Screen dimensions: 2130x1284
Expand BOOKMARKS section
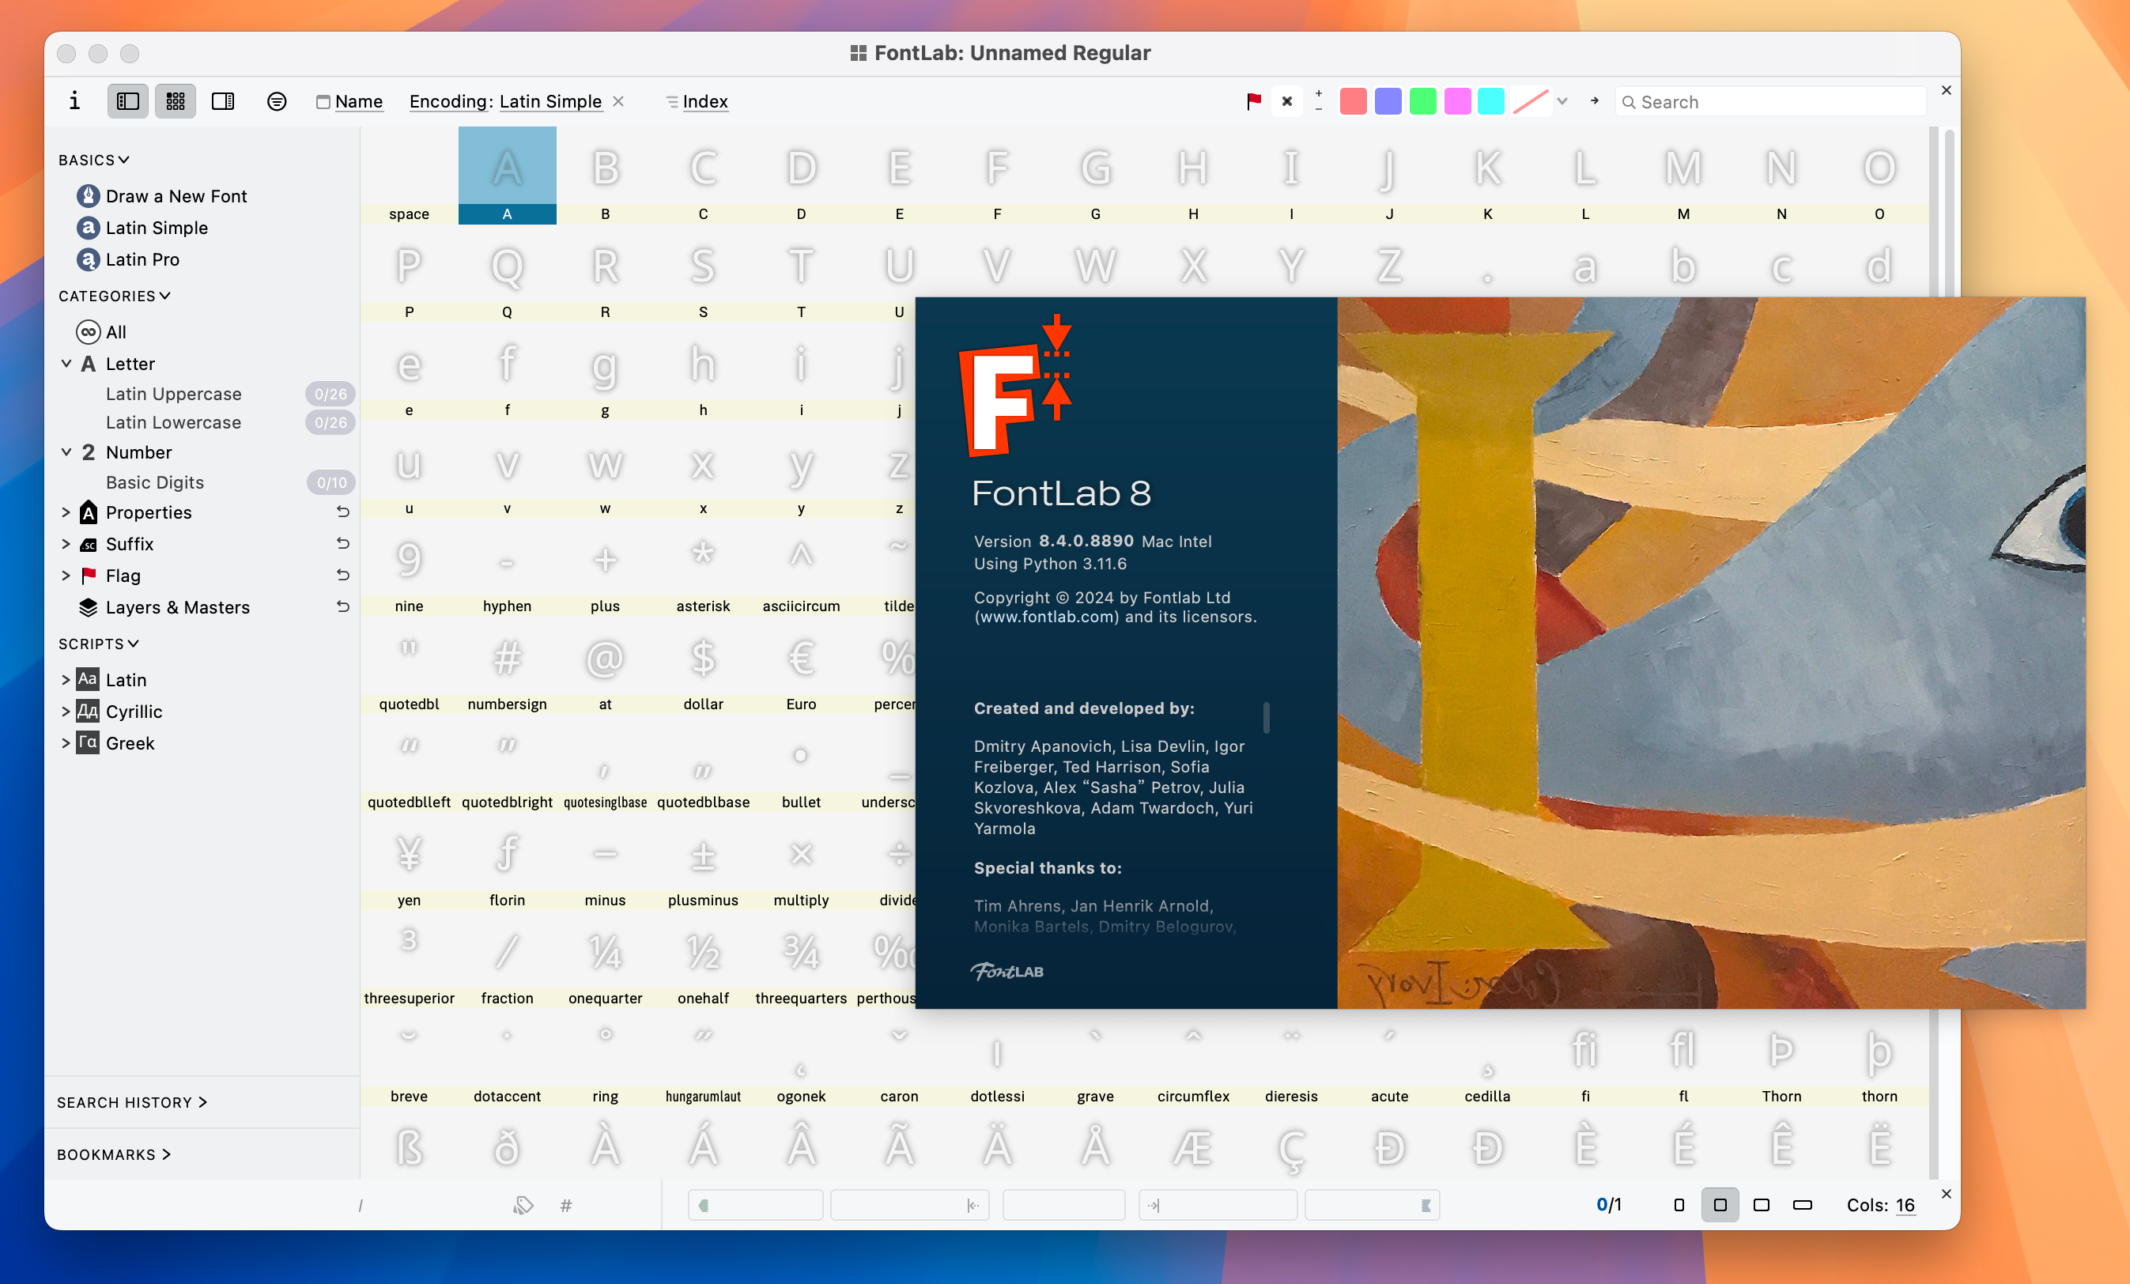[114, 1154]
